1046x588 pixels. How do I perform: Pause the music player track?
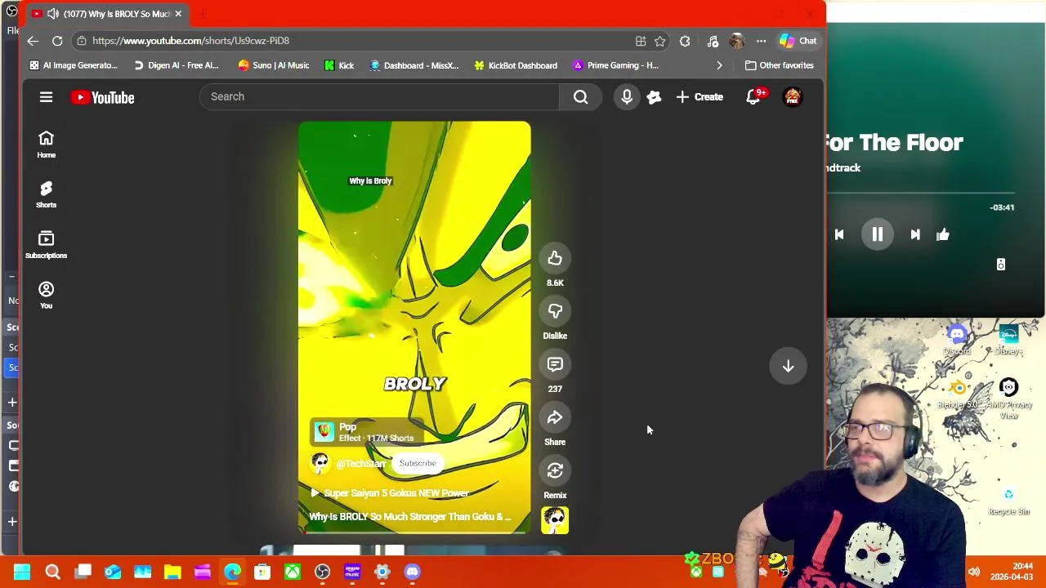point(877,235)
